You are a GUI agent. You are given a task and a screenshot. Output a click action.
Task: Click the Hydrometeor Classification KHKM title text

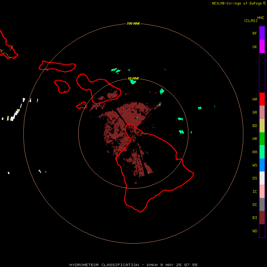pyautogui.click(x=133, y=265)
